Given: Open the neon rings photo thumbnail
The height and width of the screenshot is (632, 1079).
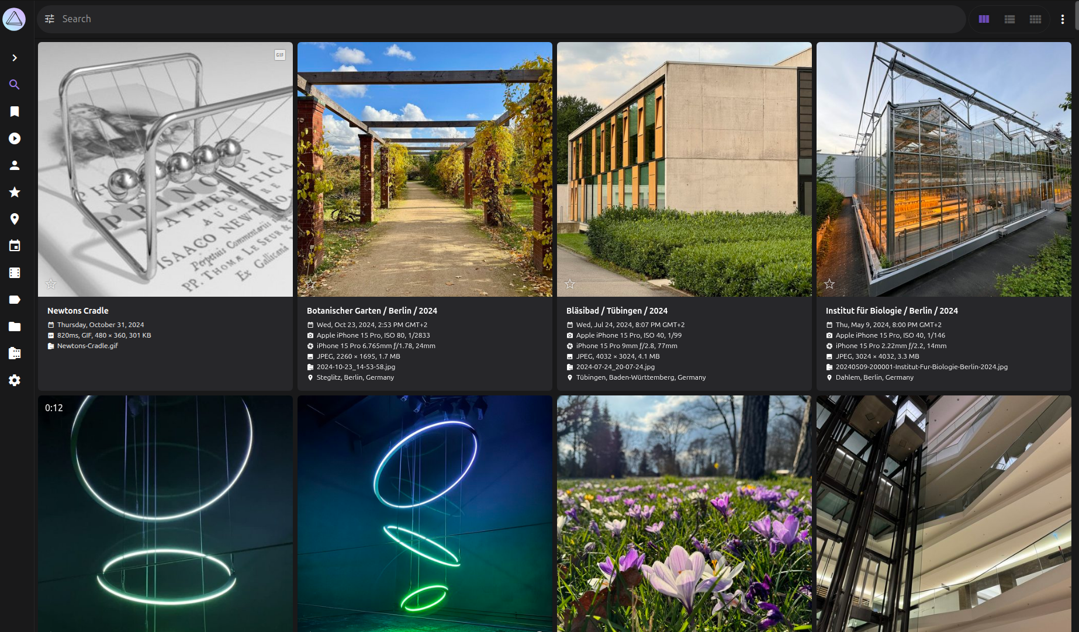Looking at the screenshot, I should pyautogui.click(x=425, y=514).
